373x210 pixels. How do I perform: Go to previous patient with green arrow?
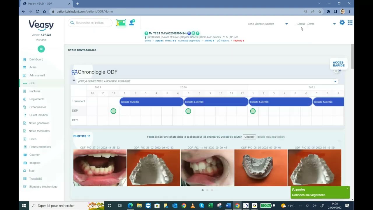point(146,33)
